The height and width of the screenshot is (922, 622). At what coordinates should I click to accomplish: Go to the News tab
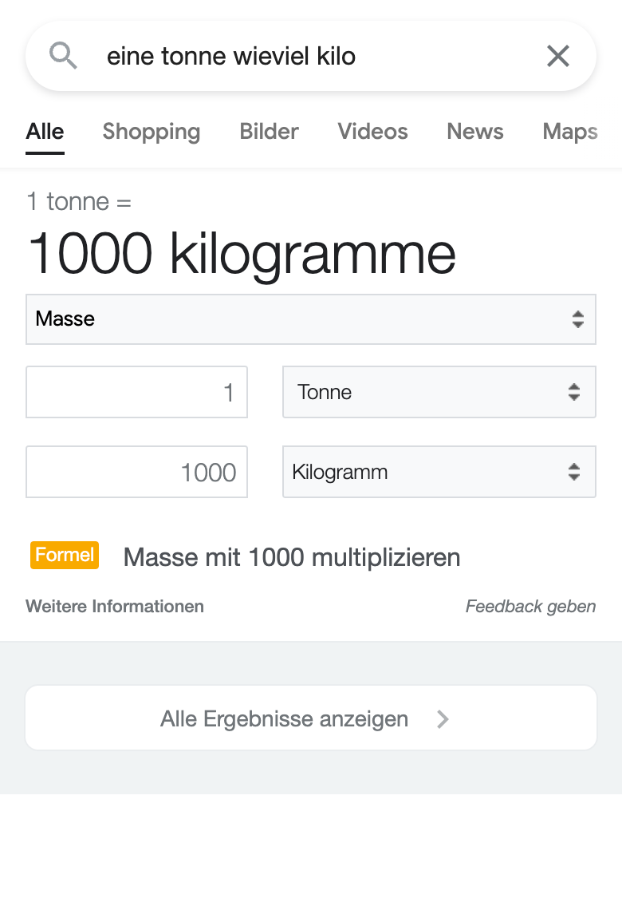pos(475,132)
